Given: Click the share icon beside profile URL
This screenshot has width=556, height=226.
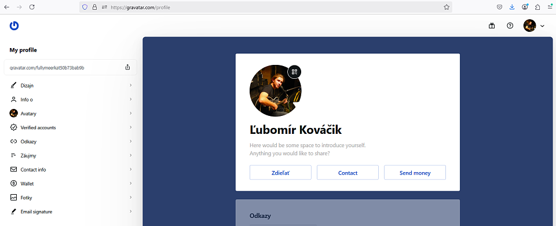Looking at the screenshot, I should point(127,67).
